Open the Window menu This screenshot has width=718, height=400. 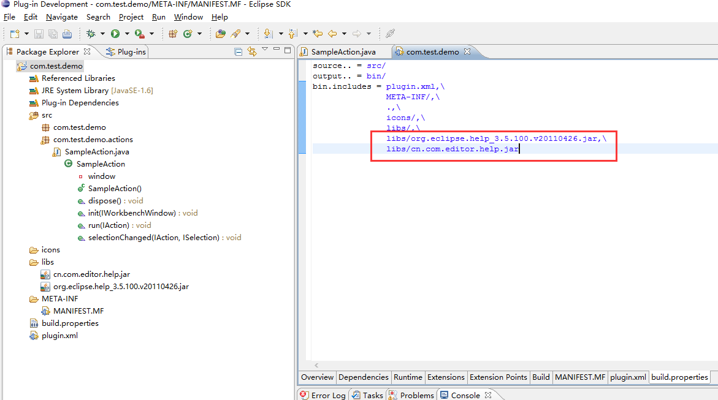188,17
